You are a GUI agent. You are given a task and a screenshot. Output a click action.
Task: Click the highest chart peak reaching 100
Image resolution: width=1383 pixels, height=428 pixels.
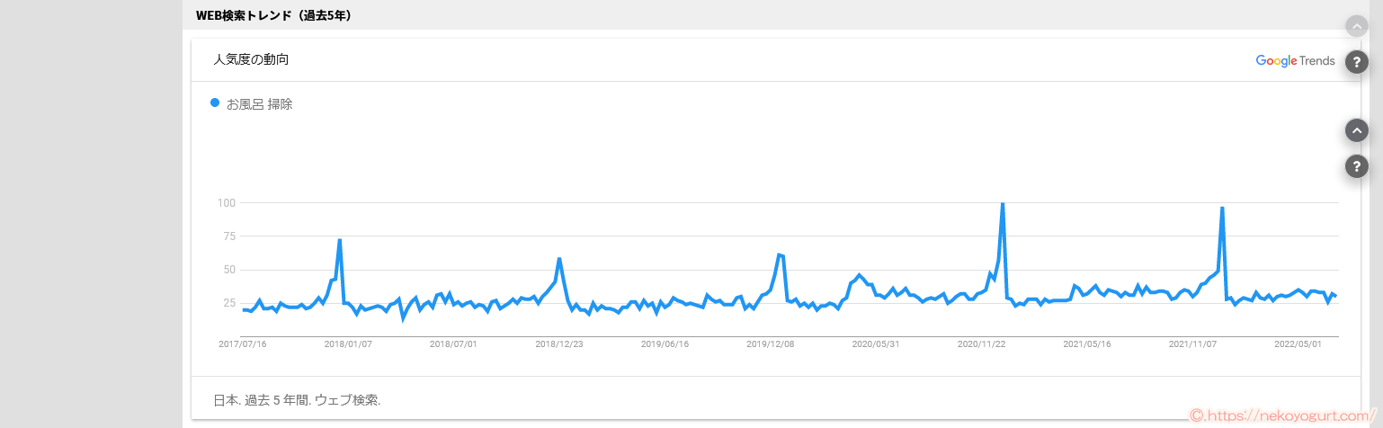(x=1002, y=205)
